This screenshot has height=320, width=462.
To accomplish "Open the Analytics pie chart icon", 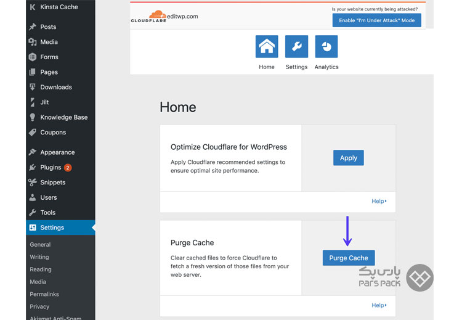I will (326, 46).
